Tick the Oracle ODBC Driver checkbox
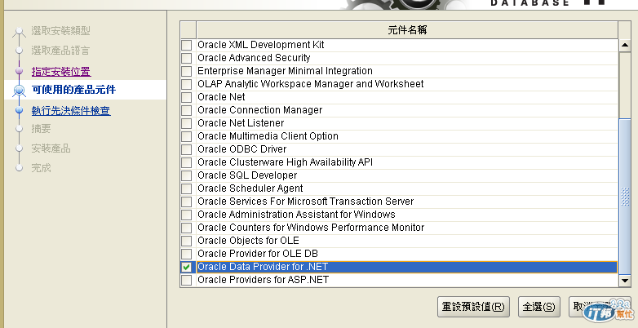 click(x=186, y=149)
